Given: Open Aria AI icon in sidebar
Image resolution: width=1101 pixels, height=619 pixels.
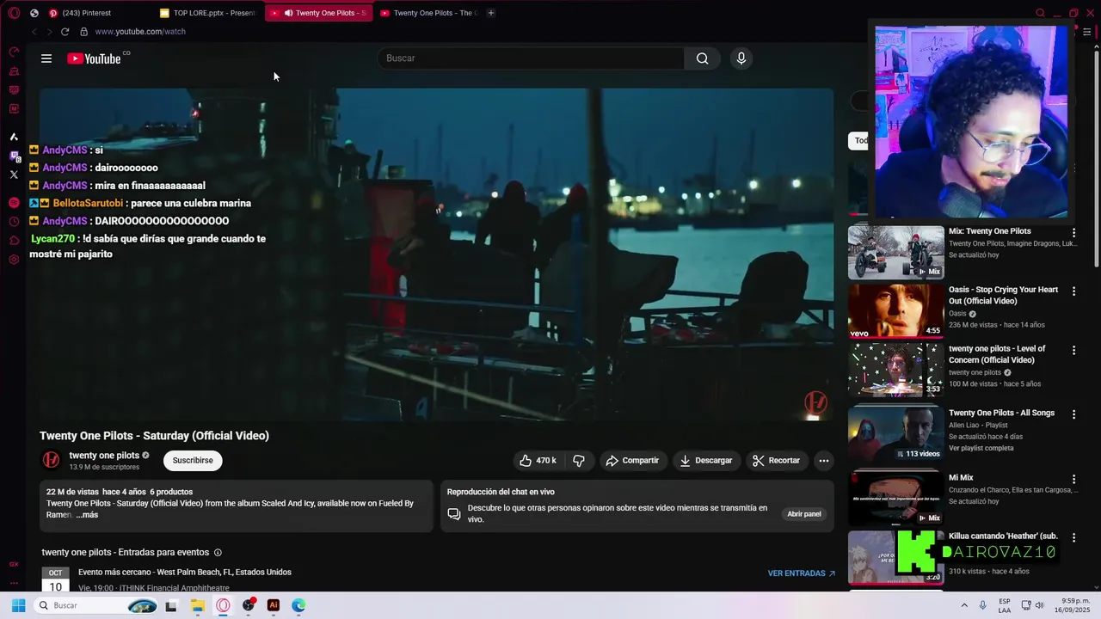Looking at the screenshot, I should tap(14, 137).
